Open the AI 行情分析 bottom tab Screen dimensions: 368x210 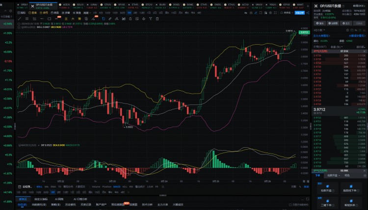(80, 199)
